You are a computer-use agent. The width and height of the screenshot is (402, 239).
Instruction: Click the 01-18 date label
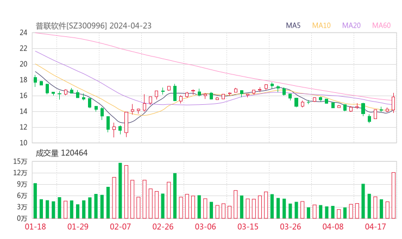pyautogui.click(x=35, y=227)
